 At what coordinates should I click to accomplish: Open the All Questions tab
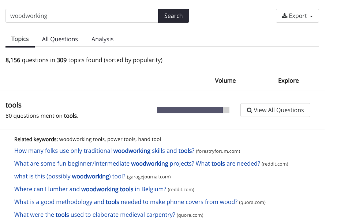coord(60,39)
